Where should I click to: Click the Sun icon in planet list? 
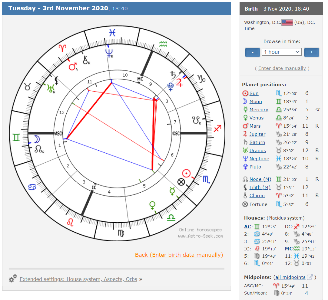245,93
